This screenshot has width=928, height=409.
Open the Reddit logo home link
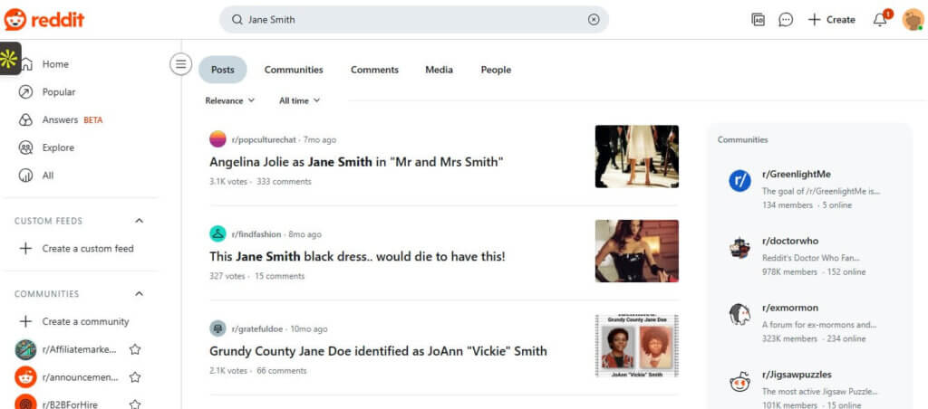coord(44,20)
